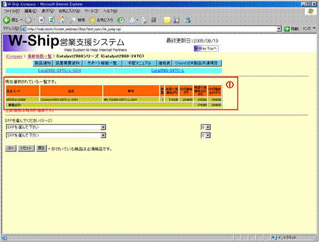319x242 pixels.
Task: Click the Search magnifier icon
Action: click(73, 20)
